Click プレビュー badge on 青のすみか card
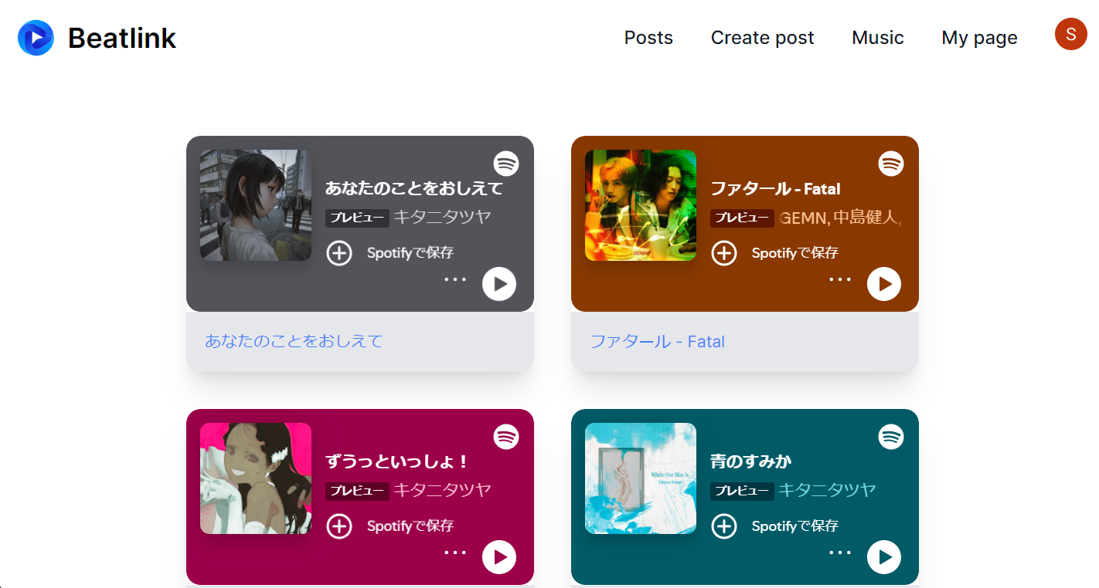Screen dimensions: 1099x588 point(742,491)
